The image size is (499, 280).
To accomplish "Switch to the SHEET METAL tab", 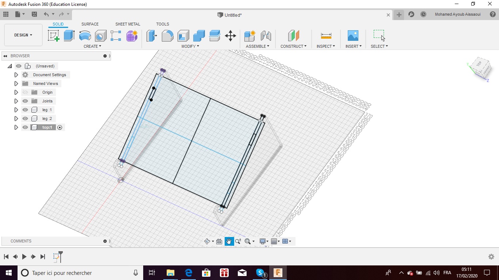I will pos(128,24).
